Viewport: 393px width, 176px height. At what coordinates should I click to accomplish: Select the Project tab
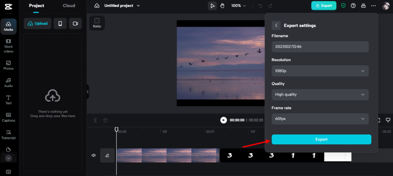(x=36, y=5)
